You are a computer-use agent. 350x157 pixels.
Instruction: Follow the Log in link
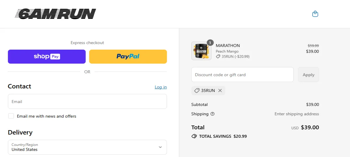[x=161, y=87]
